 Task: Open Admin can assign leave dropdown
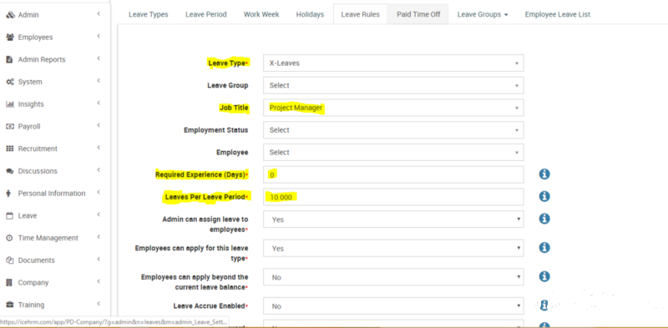[393, 220]
